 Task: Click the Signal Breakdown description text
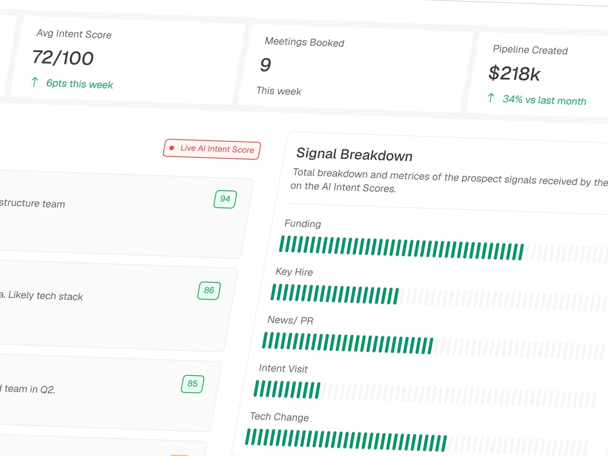(449, 181)
